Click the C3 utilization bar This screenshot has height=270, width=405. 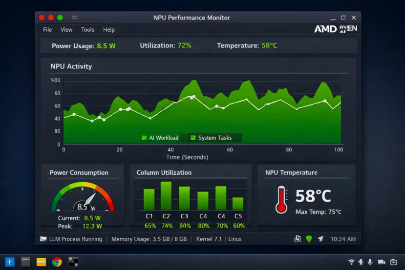coord(184,198)
